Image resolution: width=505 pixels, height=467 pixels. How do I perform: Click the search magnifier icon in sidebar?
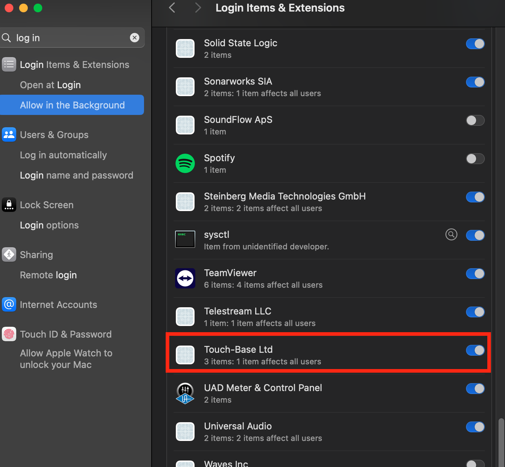pyautogui.click(x=6, y=38)
